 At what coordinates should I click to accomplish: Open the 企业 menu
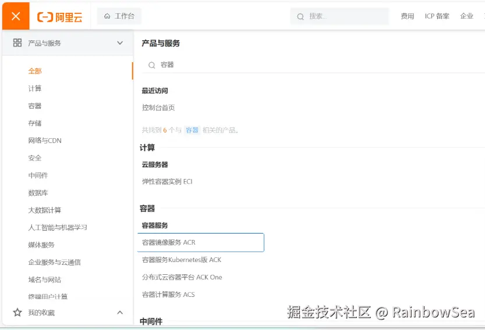466,16
